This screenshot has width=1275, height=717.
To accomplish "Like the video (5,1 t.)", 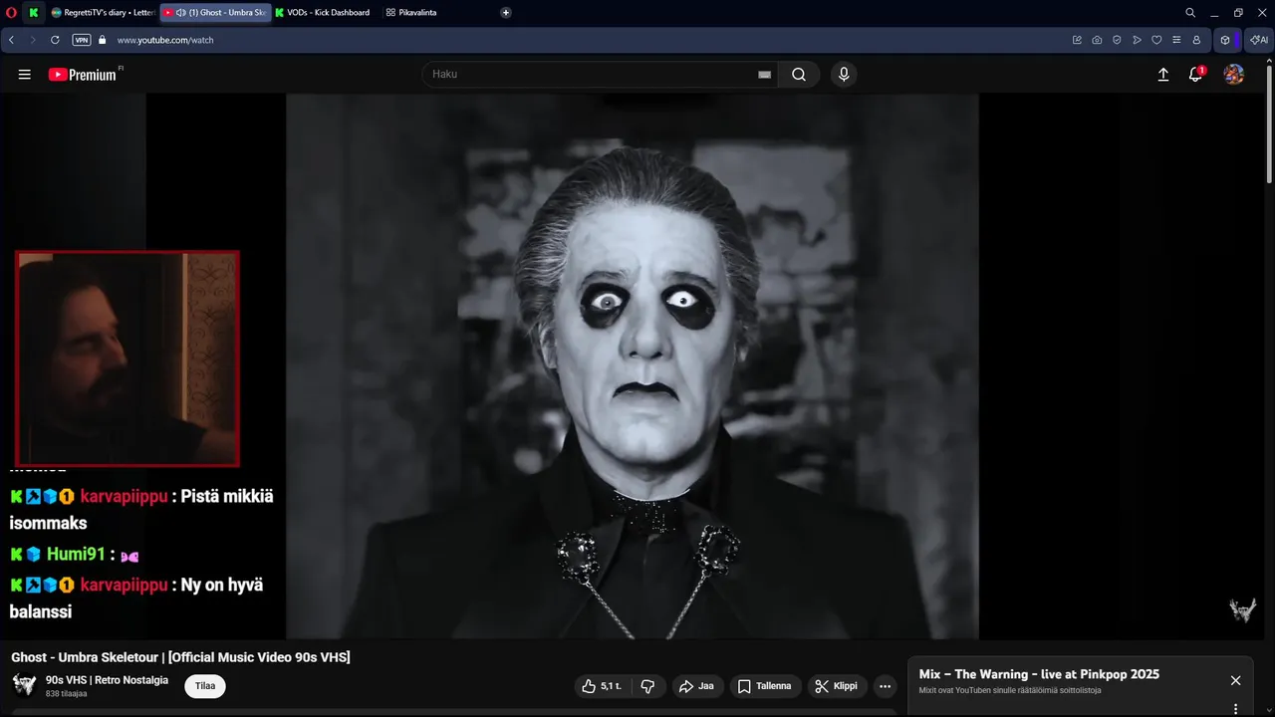I will (x=602, y=686).
